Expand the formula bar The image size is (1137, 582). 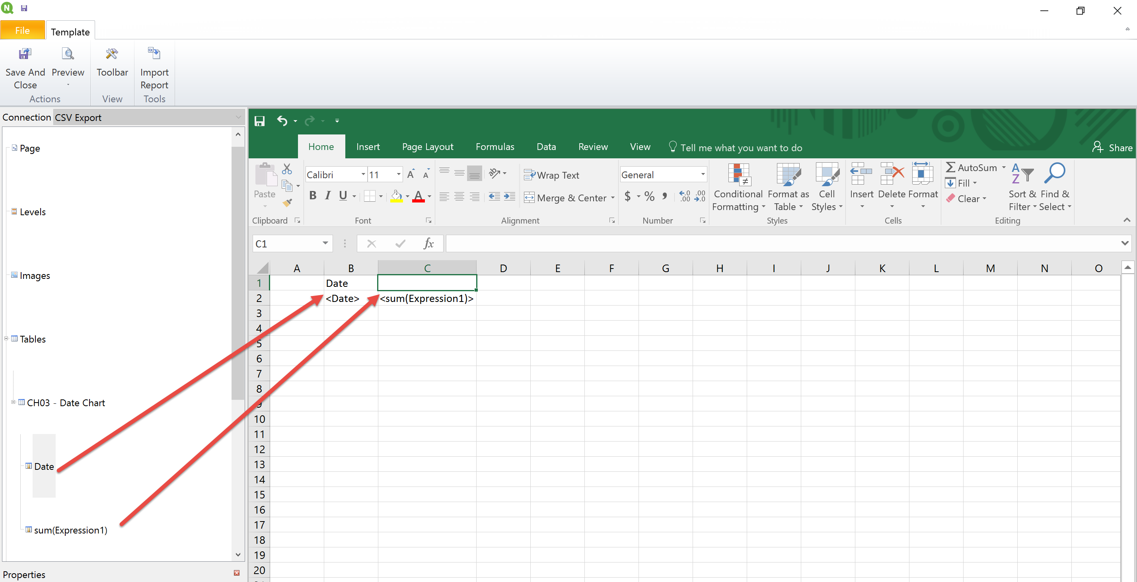[1125, 243]
